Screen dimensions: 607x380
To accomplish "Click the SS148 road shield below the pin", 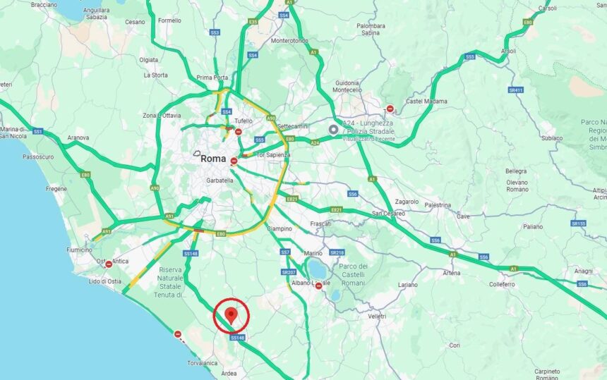I will pyautogui.click(x=237, y=338).
